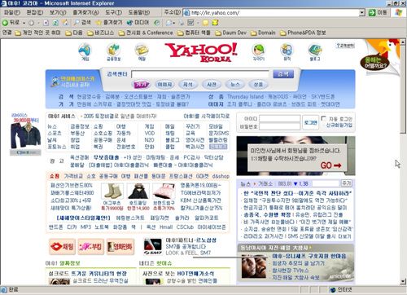
Task: Click the green 이동 Go arrow button
Action: click(x=378, y=12)
